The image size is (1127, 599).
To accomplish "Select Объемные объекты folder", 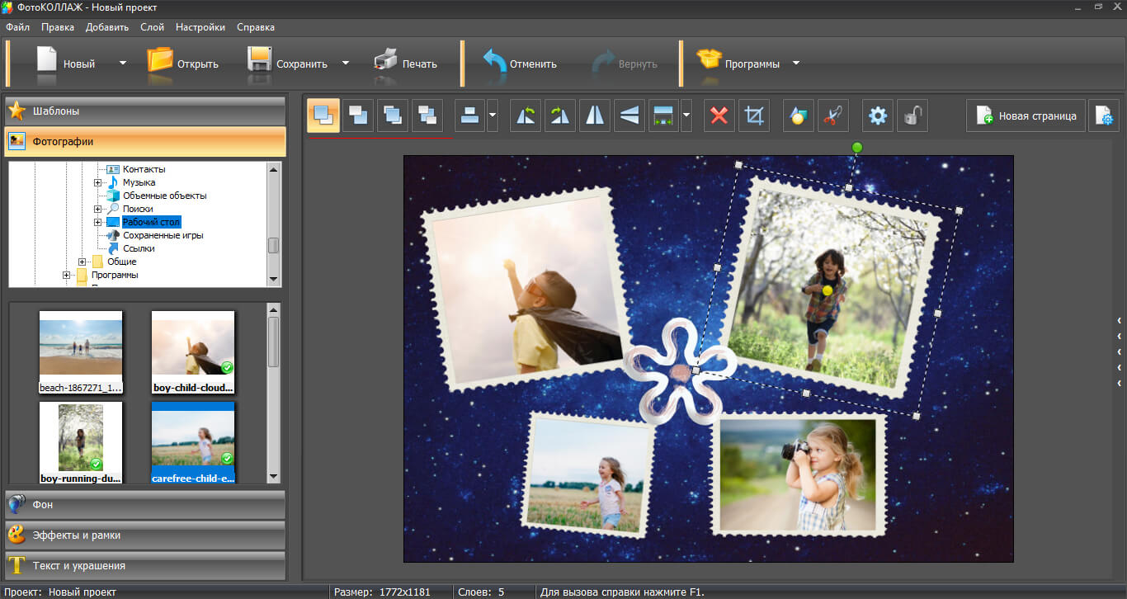I will coord(164,196).
